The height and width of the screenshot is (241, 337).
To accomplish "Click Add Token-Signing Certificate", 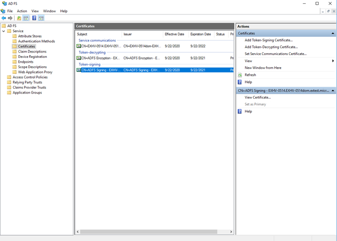I will (269, 40).
